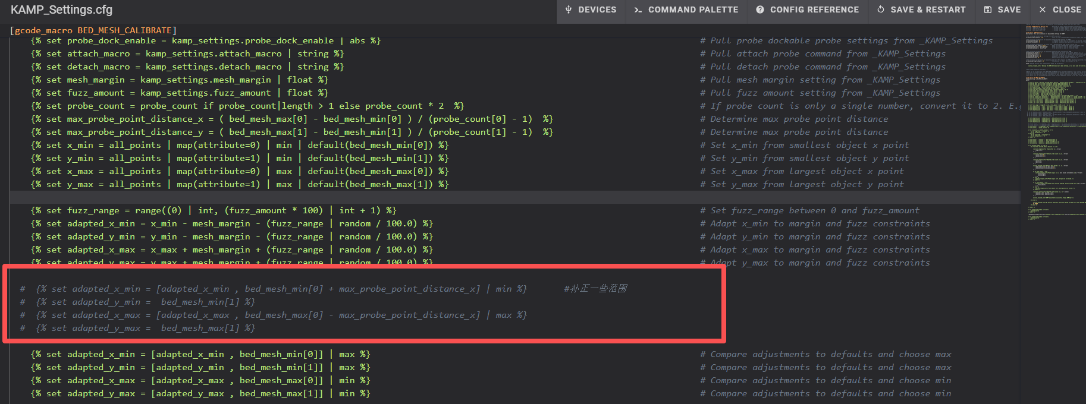The width and height of the screenshot is (1086, 404).
Task: Place cursor on the highlighted empty line
Action: [x=357, y=197]
